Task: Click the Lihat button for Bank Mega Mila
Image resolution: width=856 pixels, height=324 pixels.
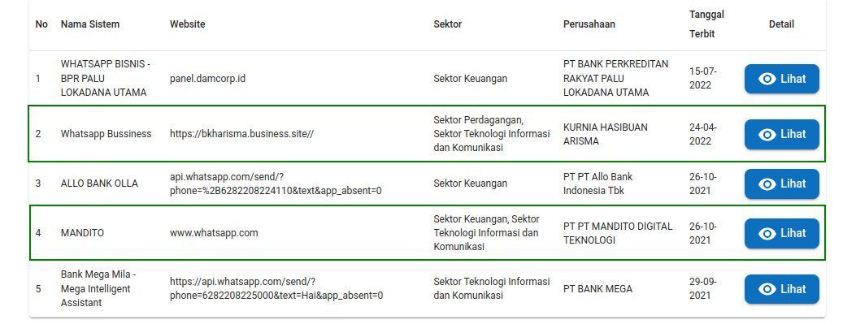Action: (782, 289)
